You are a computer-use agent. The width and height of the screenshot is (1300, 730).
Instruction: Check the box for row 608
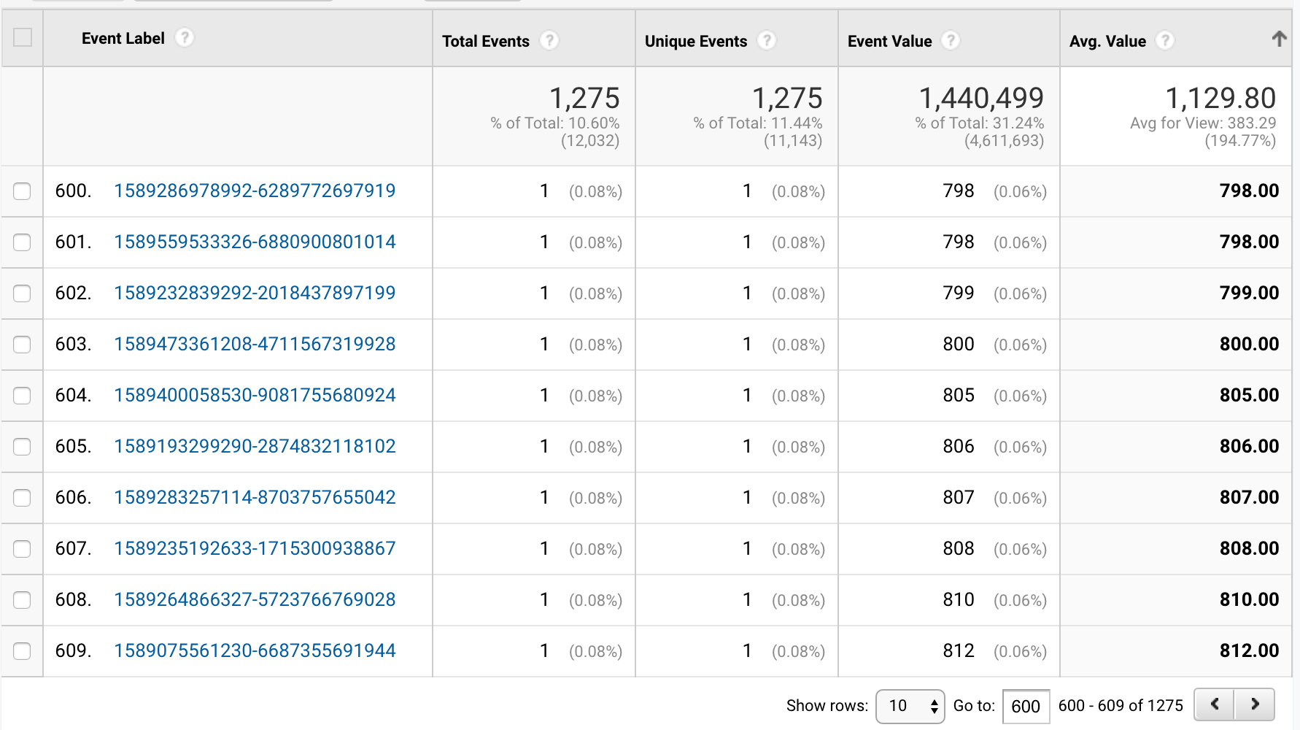point(22,600)
